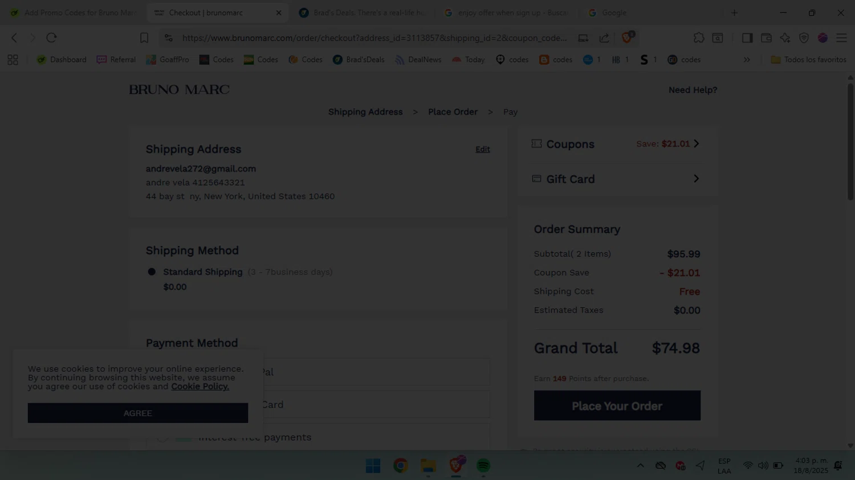Close the Checkout | brunomarc tab
Image resolution: width=855 pixels, height=480 pixels.
tap(279, 13)
